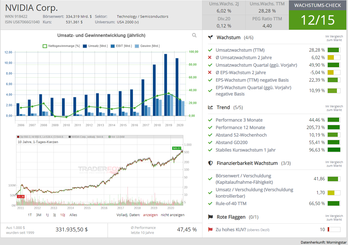The height and width of the screenshot is (245, 348).
Task: Click the checkmark beside Rule-of-40 TTM
Action: pos(210,203)
